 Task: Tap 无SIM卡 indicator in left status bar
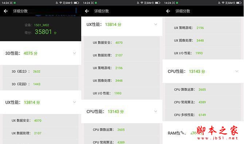pyautogui.click(x=67, y=3)
